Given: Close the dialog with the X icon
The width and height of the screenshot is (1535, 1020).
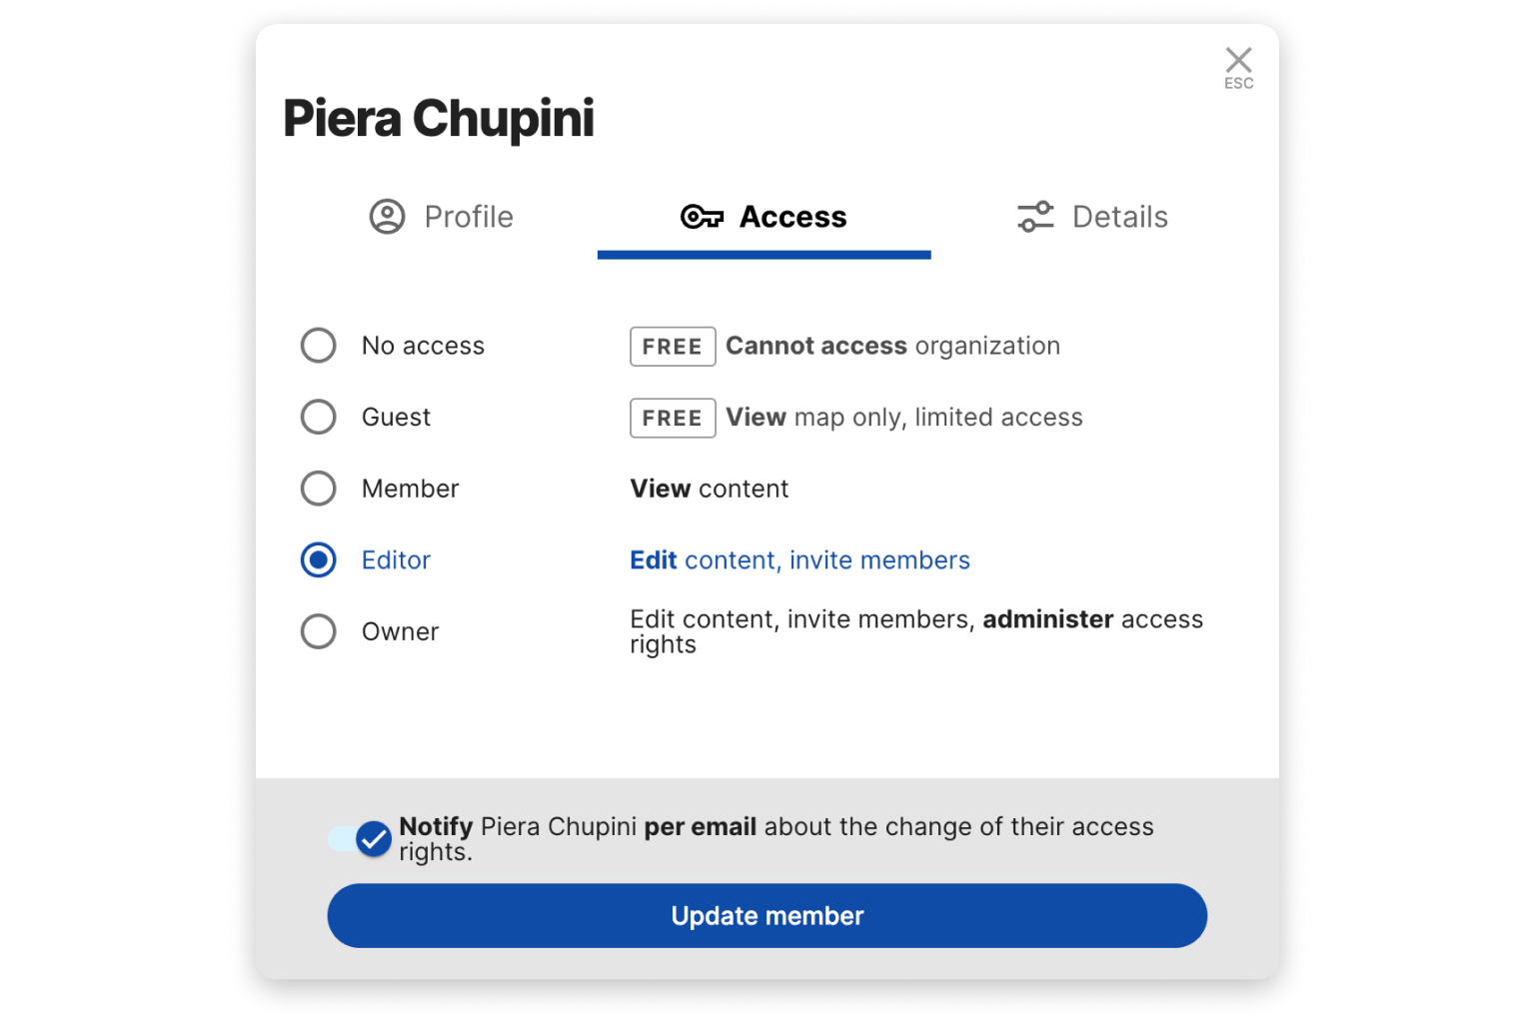Looking at the screenshot, I should (1238, 60).
